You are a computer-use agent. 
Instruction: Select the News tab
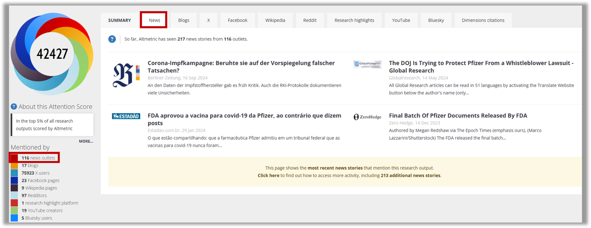[x=154, y=20]
